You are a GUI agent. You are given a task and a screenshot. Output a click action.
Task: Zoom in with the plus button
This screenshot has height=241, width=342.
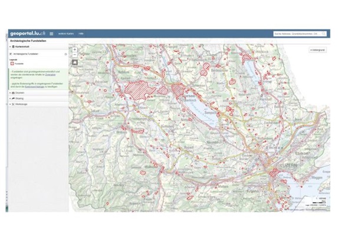tap(75, 49)
